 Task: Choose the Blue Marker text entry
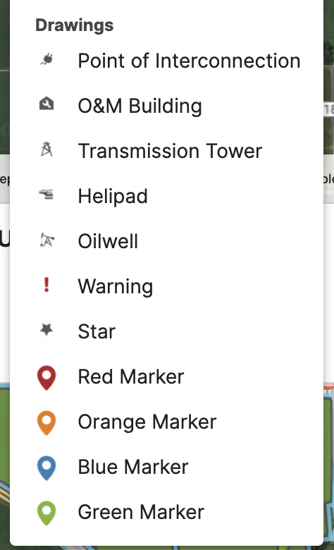[133, 467]
